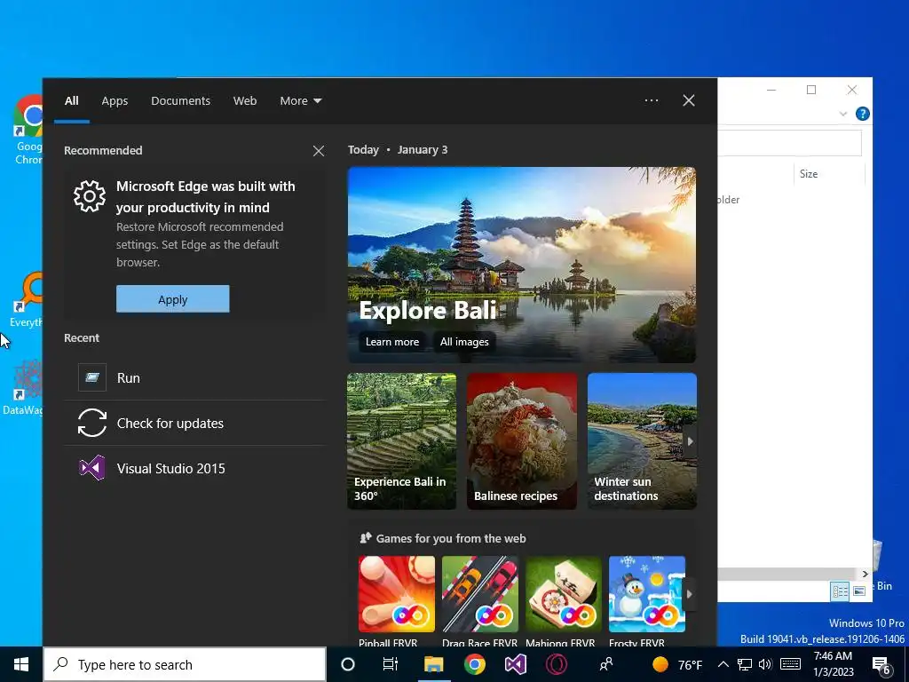Click Games for you from the web heading
The height and width of the screenshot is (682, 909).
[x=450, y=538]
